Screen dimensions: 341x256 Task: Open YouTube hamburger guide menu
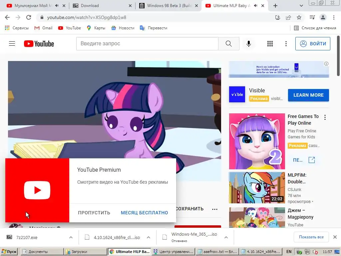coord(12,44)
